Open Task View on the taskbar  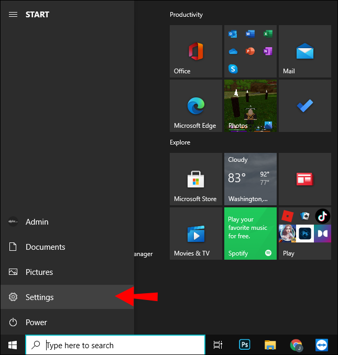pos(218,345)
